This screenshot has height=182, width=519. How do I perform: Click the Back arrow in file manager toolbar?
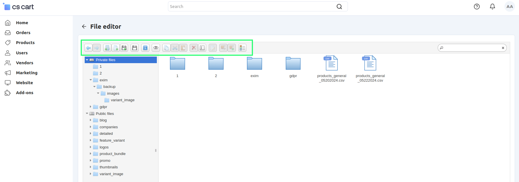88,48
